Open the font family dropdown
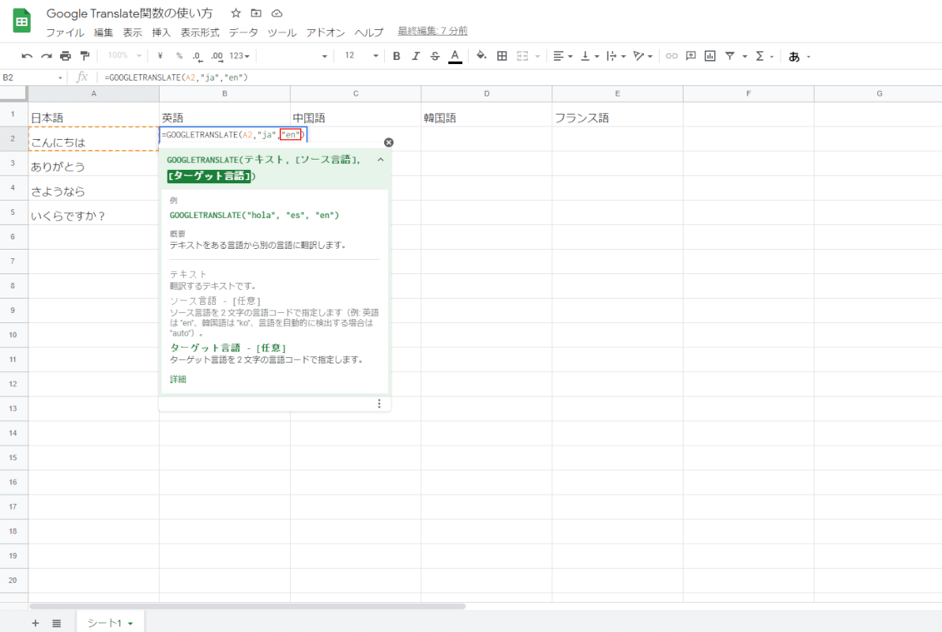 pos(294,56)
